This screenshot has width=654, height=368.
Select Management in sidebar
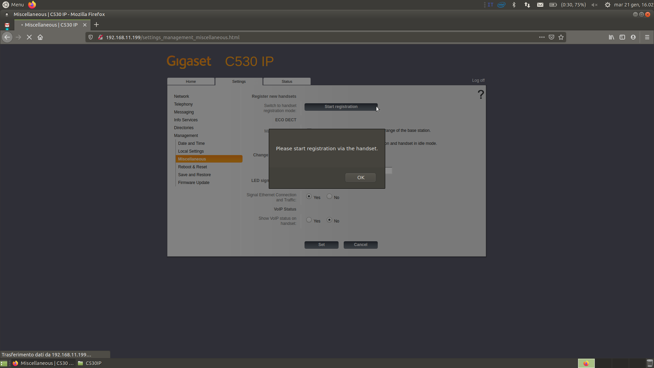click(186, 136)
